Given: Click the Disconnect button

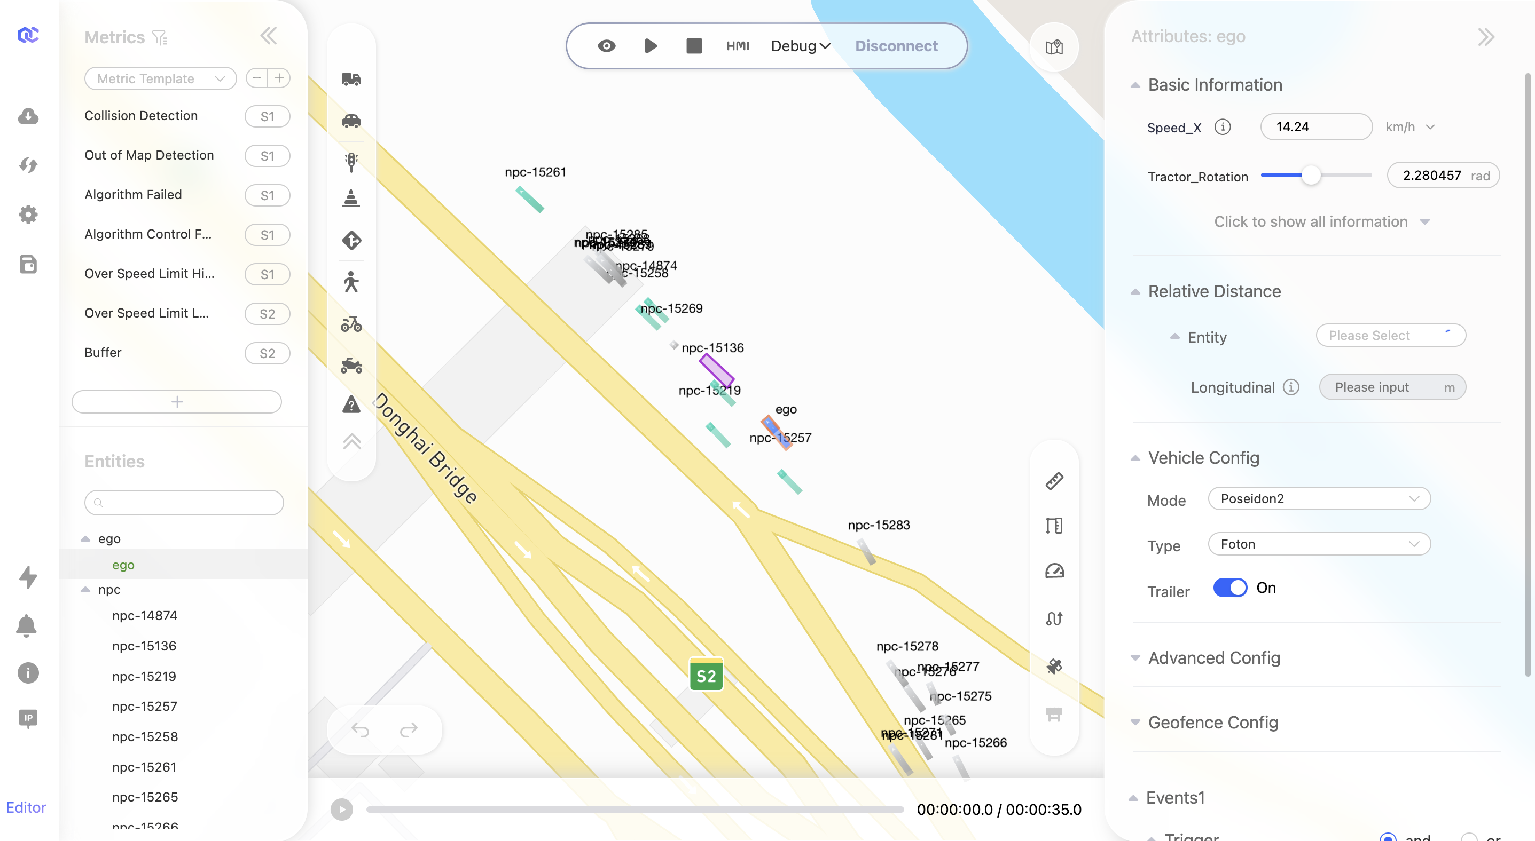Looking at the screenshot, I should pyautogui.click(x=897, y=45).
